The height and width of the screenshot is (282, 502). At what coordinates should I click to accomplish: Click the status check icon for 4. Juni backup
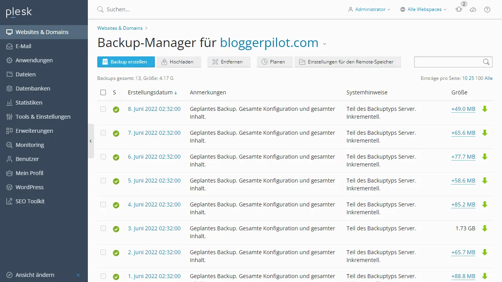[x=116, y=205]
